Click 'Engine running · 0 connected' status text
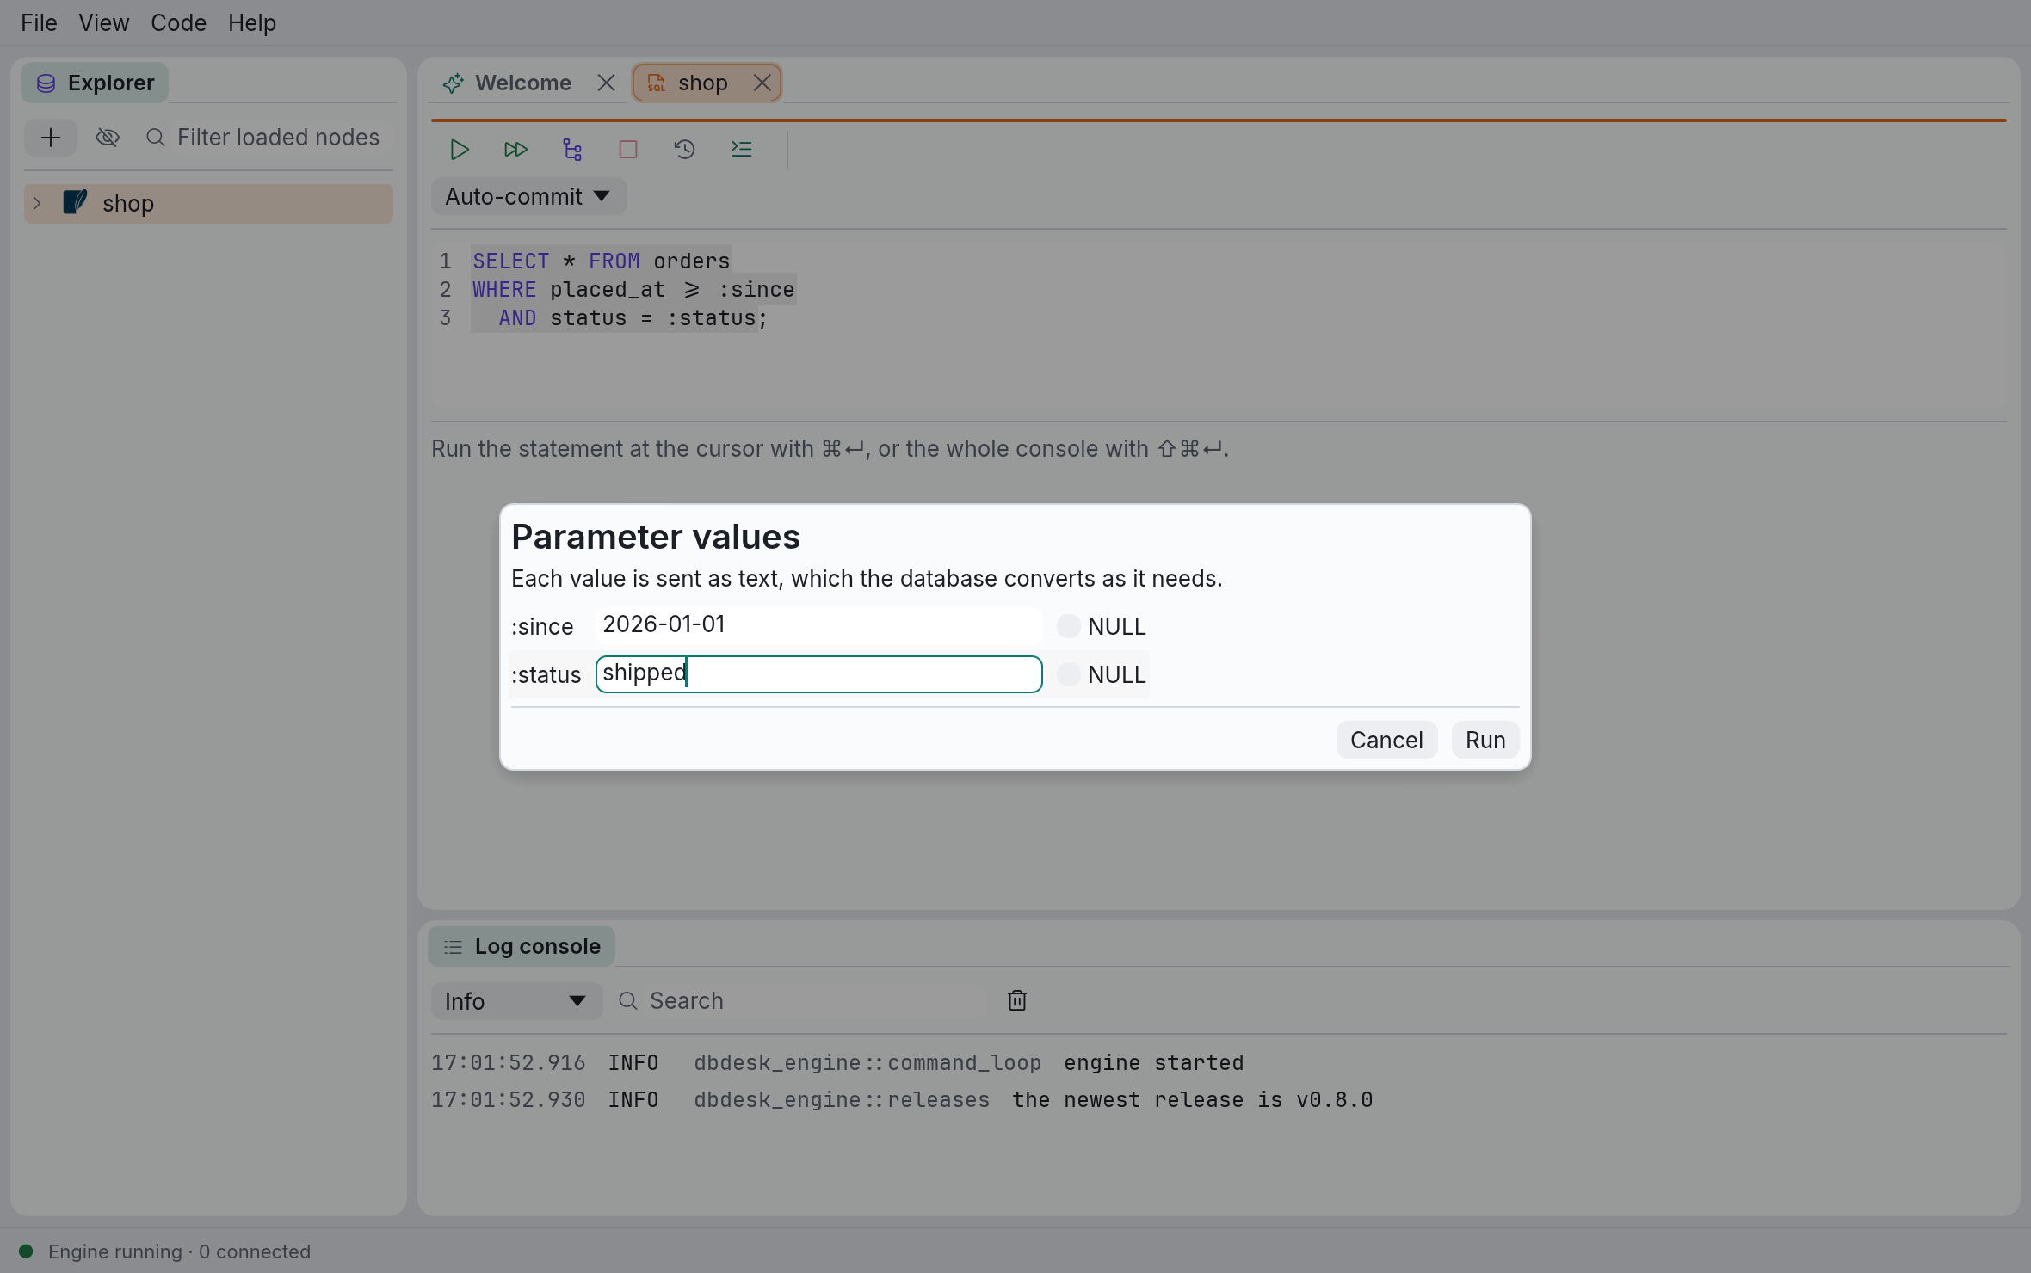This screenshot has width=2031, height=1273. [179, 1251]
